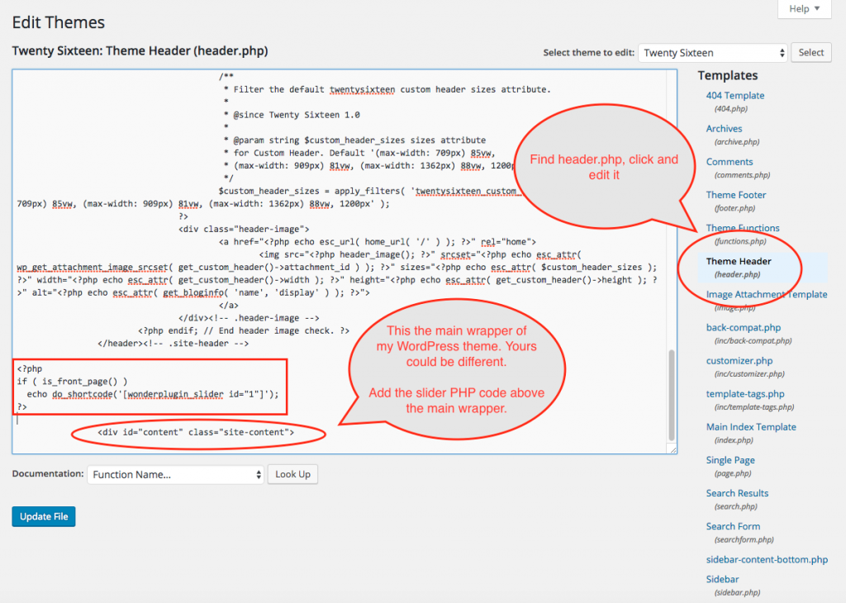Open the Comments template
The width and height of the screenshot is (846, 603).
pos(728,161)
